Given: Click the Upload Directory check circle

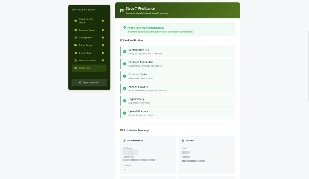Looking at the screenshot, I should (124, 113).
